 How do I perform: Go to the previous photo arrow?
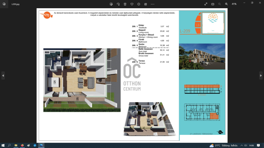click(3, 75)
